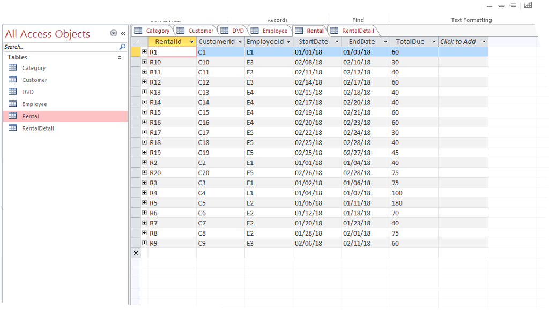
Task: Open the navigation pane menu dropdown arrow
Action: coord(113,33)
